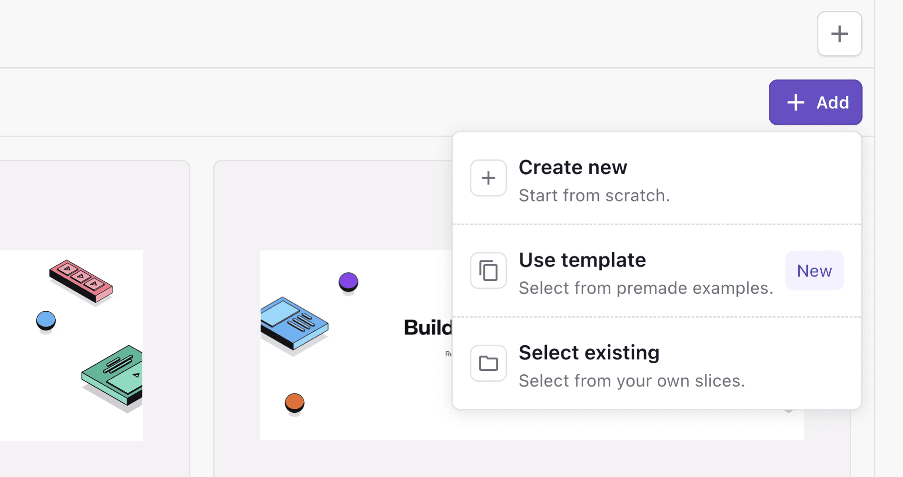Click the copy icon next to Use template

pos(488,270)
